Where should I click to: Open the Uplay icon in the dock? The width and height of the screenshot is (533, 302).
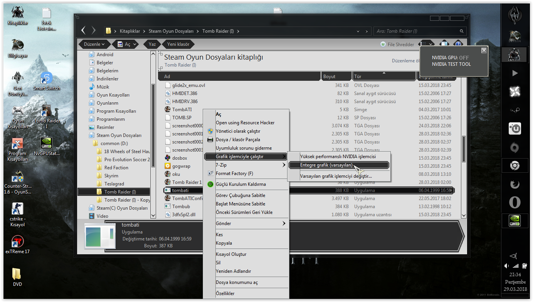(x=515, y=128)
